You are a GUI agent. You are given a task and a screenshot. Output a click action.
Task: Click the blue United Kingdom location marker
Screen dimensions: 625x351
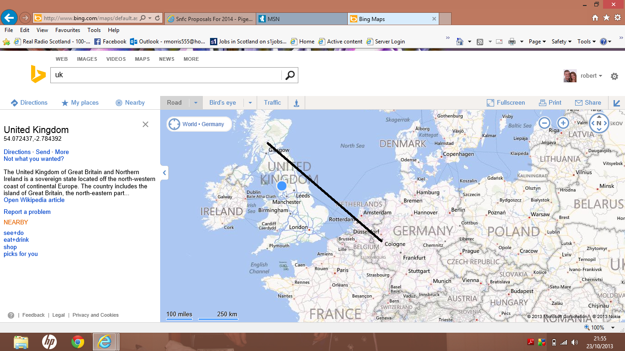pyautogui.click(x=282, y=186)
